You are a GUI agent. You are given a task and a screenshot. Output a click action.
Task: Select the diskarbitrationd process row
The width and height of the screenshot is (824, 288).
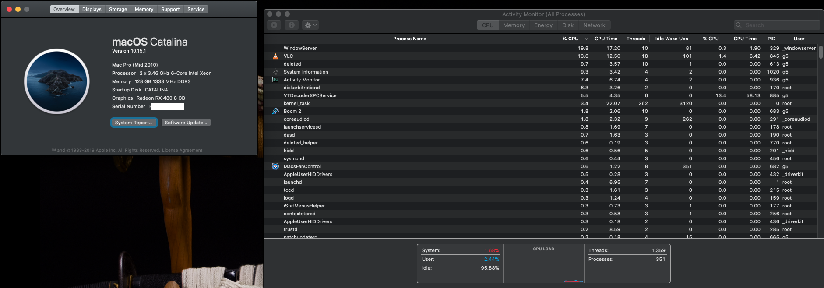(x=540, y=88)
